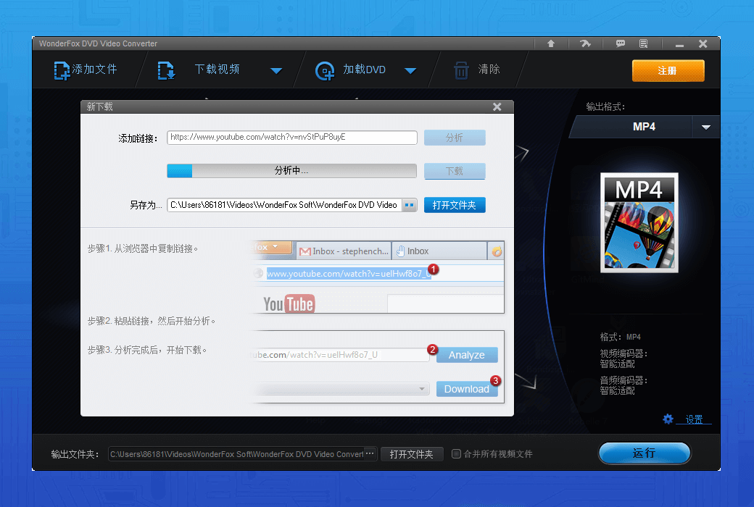Open the MP4 output format dropdown
754x507 pixels.
coord(705,127)
